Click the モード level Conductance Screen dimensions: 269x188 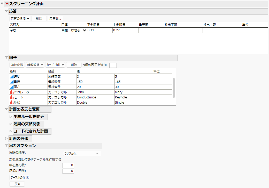click(x=95, y=97)
